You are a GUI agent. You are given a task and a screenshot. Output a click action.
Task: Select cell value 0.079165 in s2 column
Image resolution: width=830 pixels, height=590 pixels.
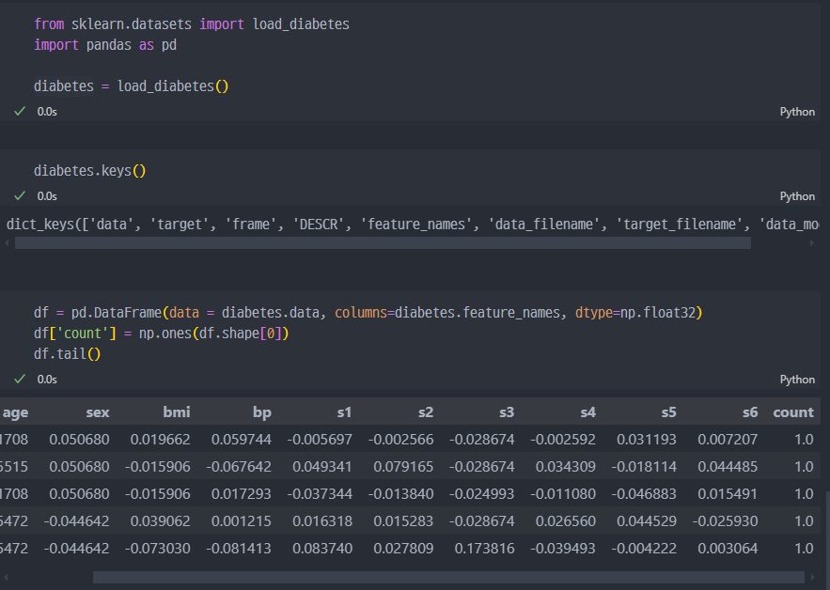pos(403,467)
